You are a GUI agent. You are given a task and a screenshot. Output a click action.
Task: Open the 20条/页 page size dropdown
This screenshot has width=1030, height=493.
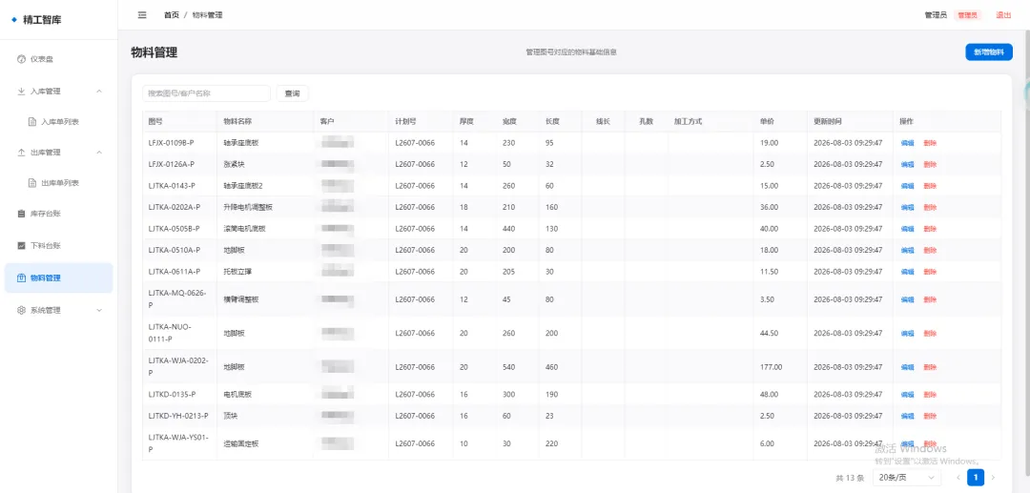pos(907,478)
